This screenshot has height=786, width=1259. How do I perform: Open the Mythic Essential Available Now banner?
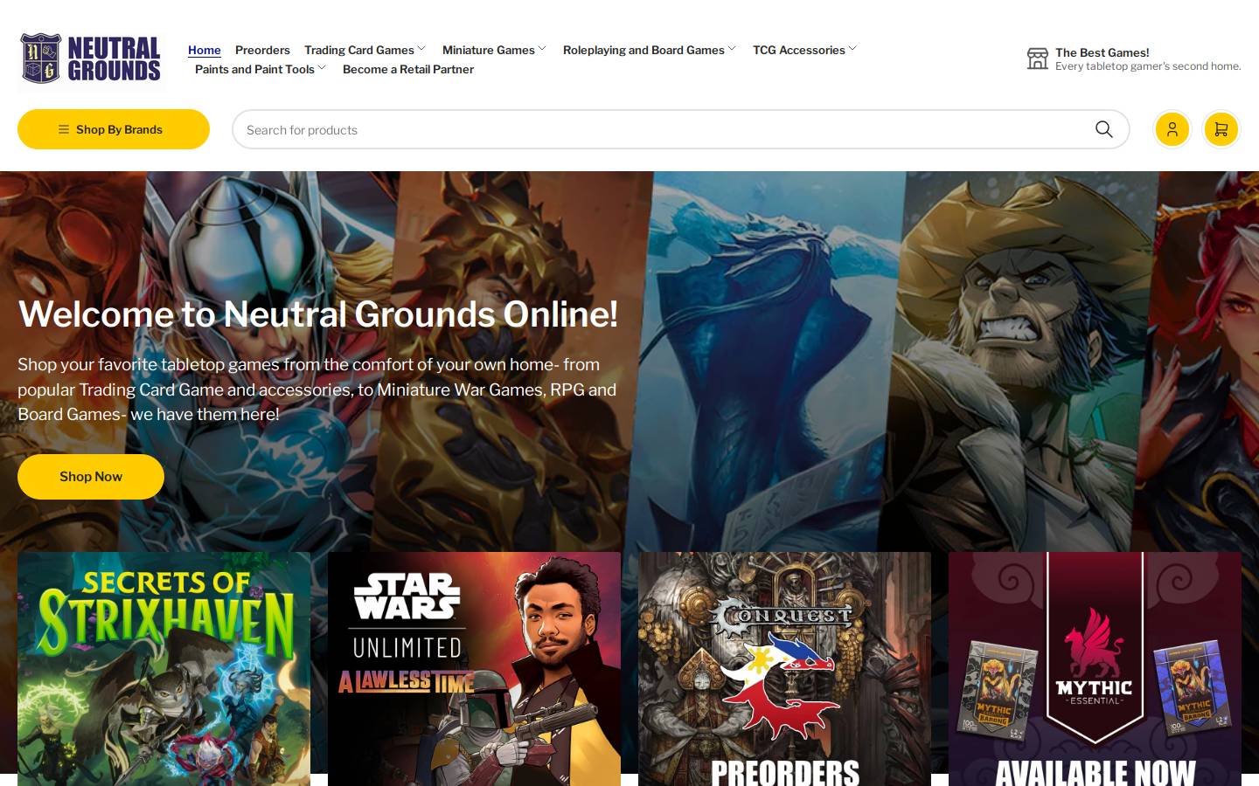click(1095, 669)
